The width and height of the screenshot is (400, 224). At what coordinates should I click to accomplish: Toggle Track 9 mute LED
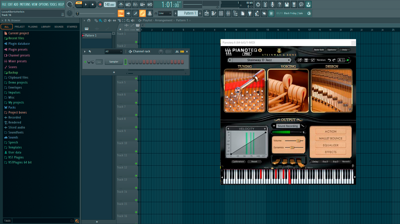pos(136,139)
